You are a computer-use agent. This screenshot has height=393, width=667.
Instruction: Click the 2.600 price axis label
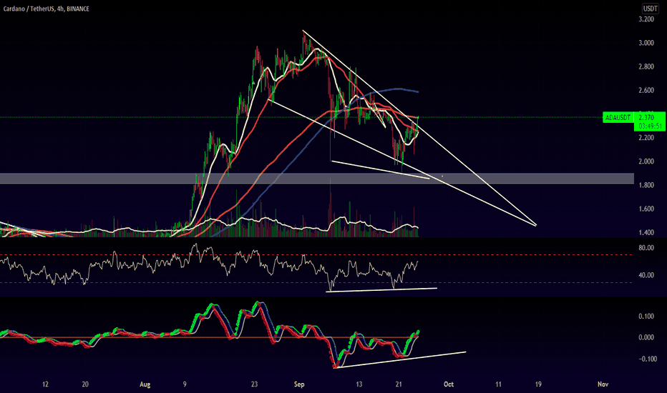(646, 91)
